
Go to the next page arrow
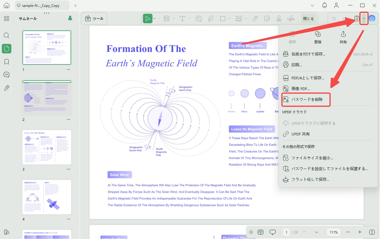click(x=316, y=232)
